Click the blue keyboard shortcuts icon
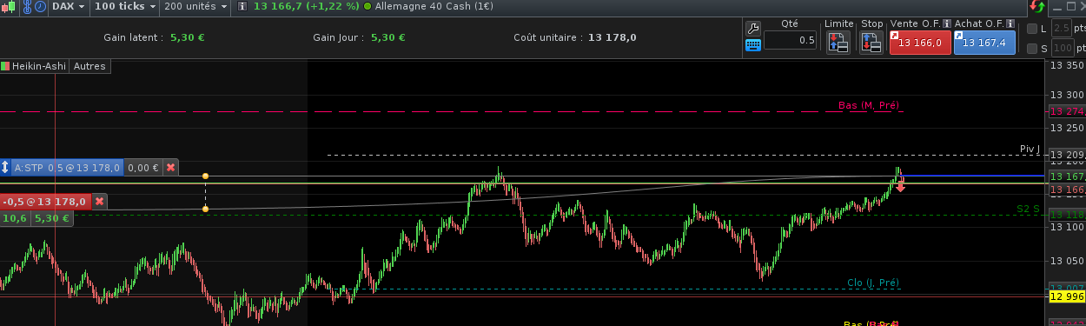This screenshot has height=326, width=1086. pos(753,45)
